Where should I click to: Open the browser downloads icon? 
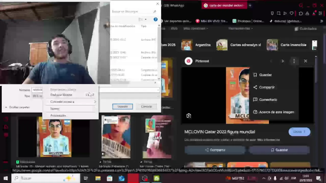pos(314,13)
